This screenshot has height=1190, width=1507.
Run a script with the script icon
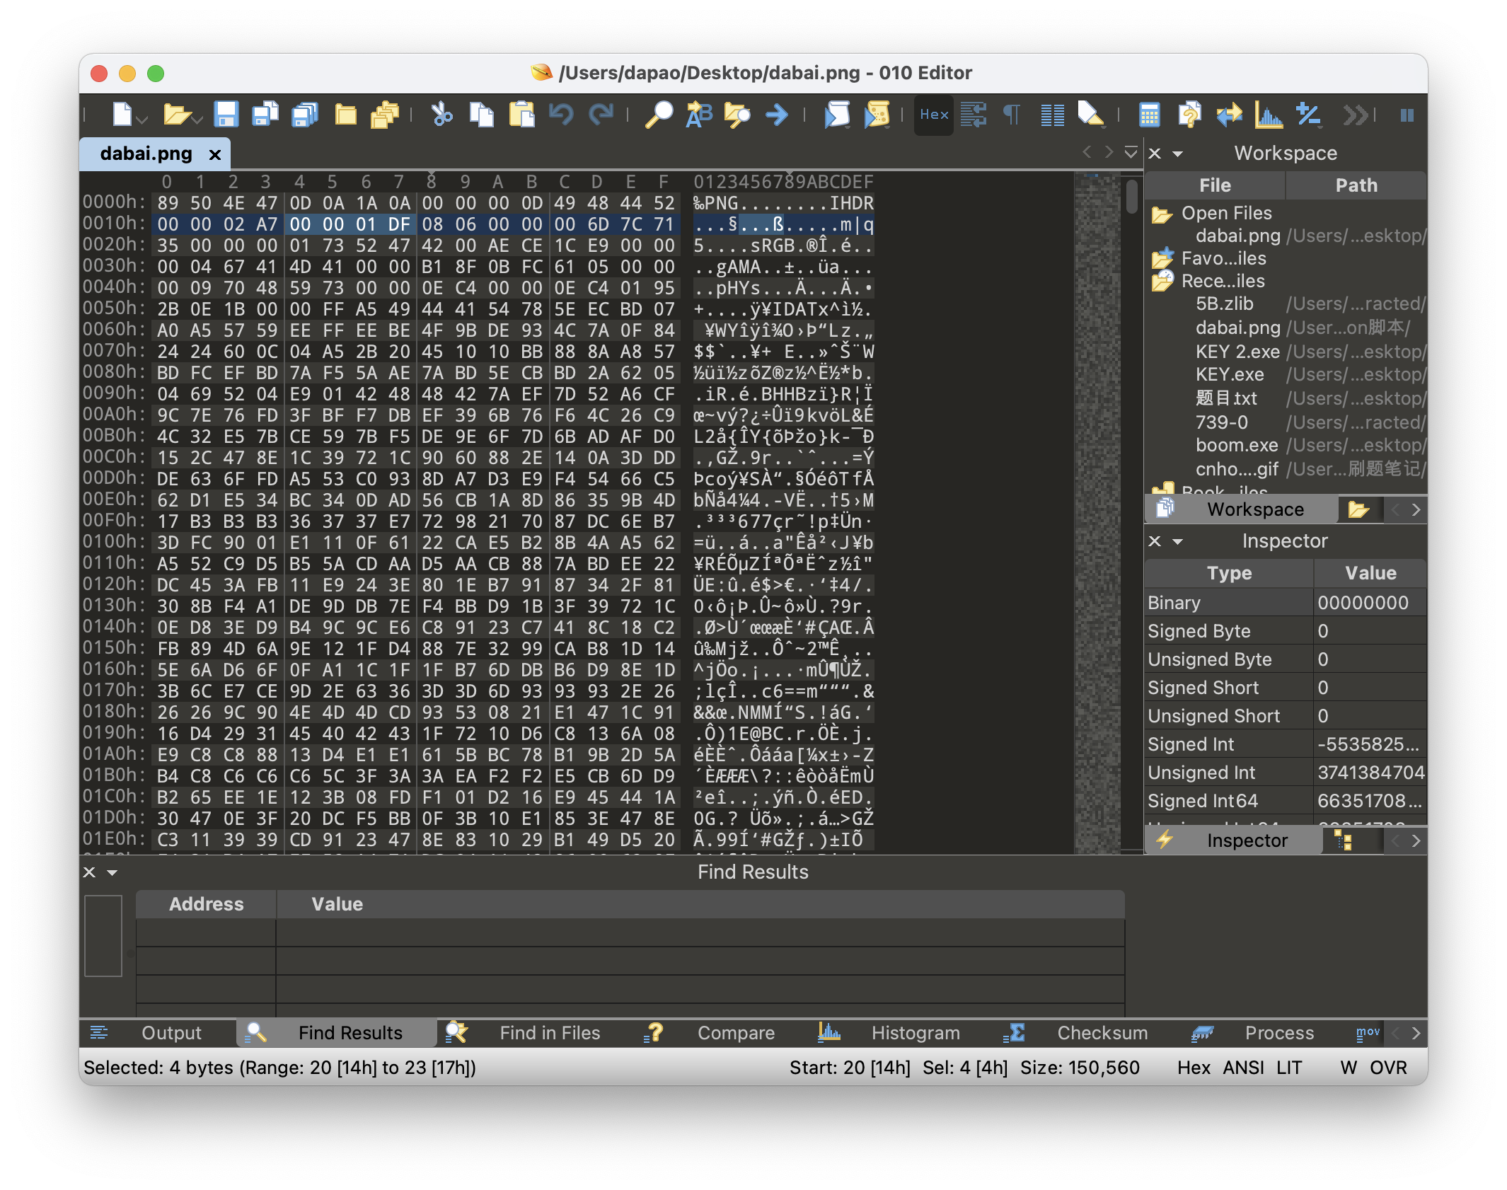(x=837, y=114)
